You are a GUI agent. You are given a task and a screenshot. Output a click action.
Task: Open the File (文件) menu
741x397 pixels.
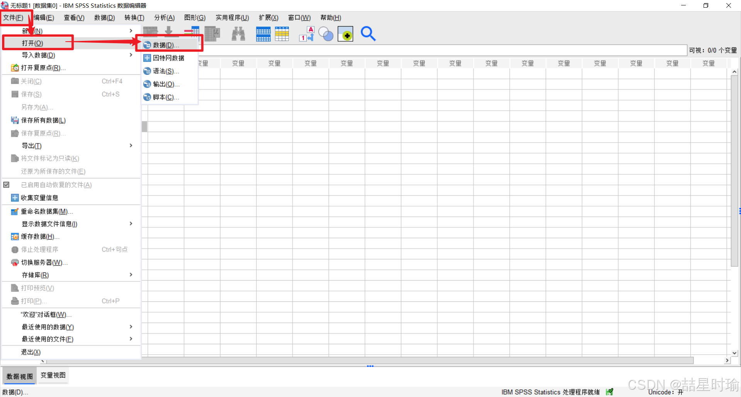pos(14,18)
